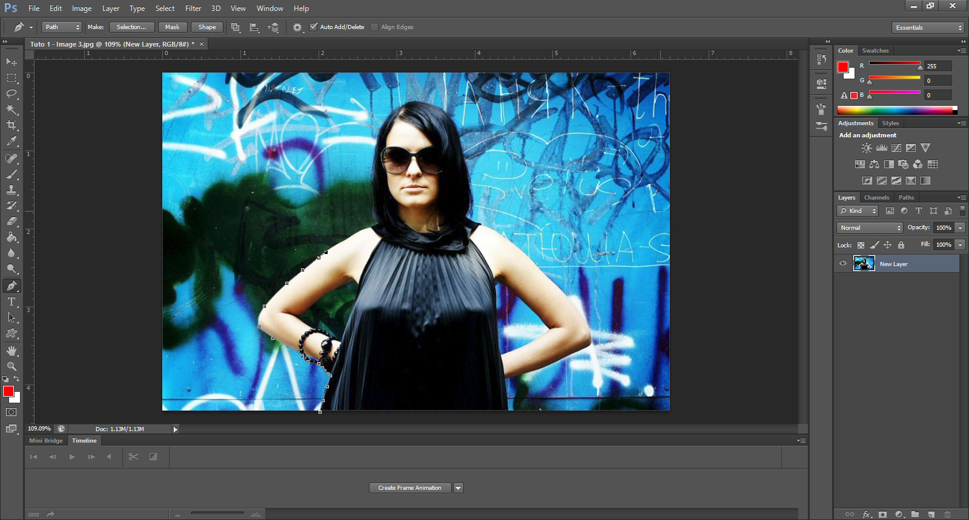Toggle lock image pixels
This screenshot has width=969, height=520.
875,245
